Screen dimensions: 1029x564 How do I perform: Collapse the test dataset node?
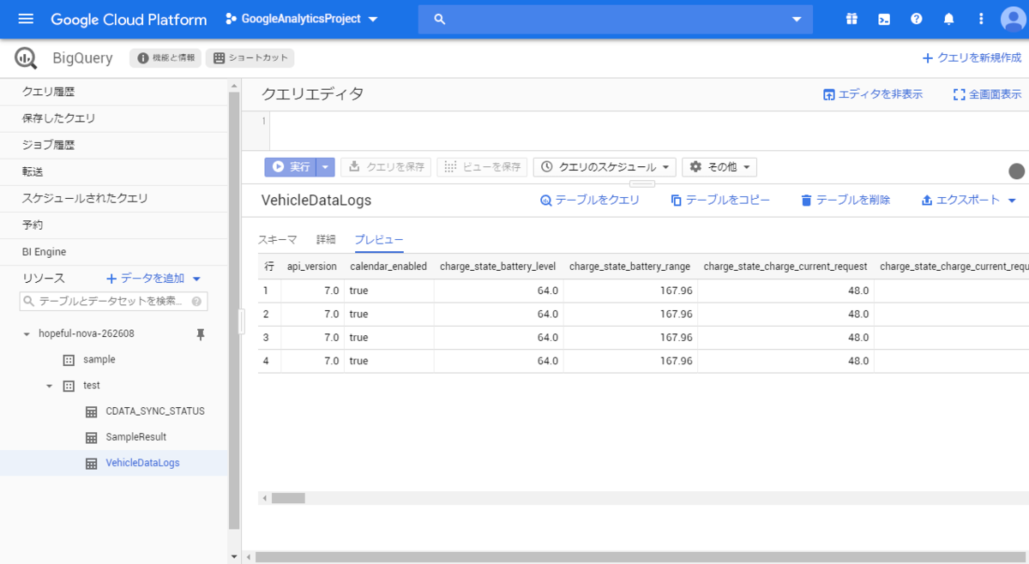click(x=49, y=386)
